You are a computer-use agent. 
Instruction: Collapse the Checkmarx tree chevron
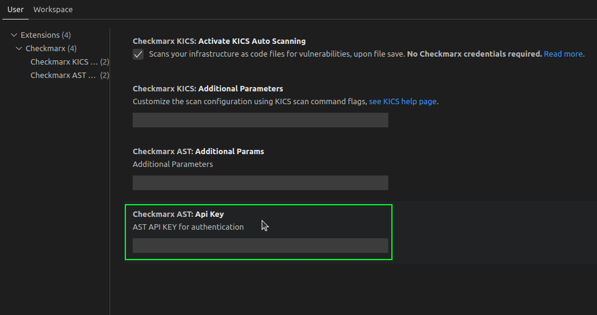coord(19,48)
